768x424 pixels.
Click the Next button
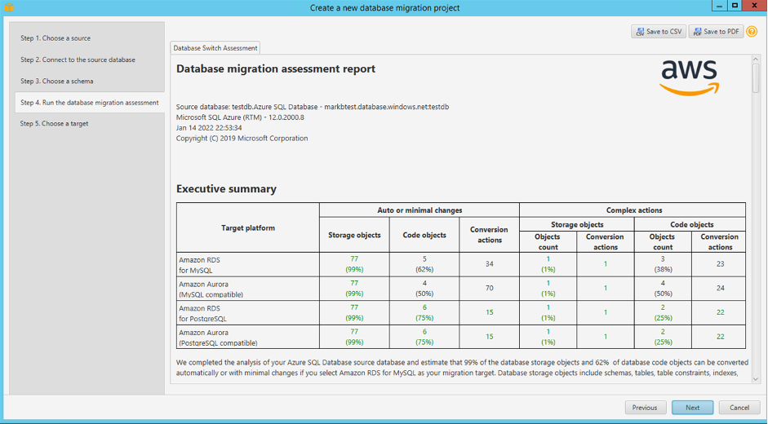693,408
